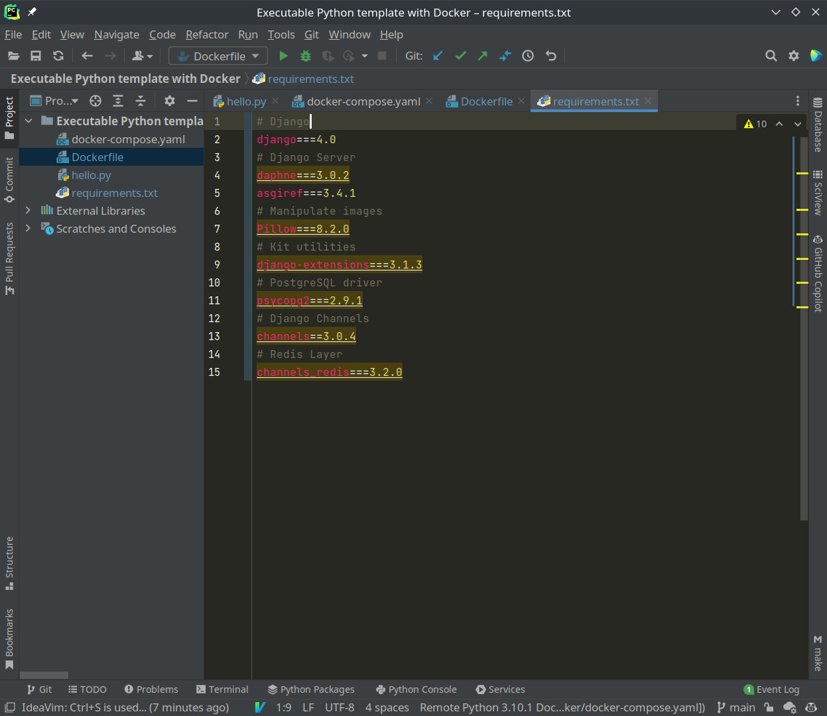Open Search Everywhere magnifier
The image size is (827, 716).
pyautogui.click(x=771, y=56)
